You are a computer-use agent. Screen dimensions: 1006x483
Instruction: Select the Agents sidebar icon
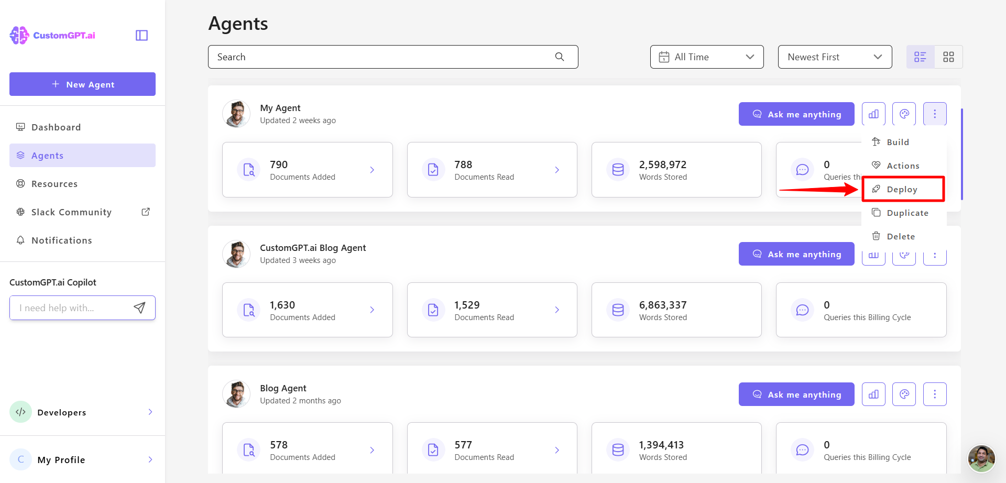tap(20, 155)
